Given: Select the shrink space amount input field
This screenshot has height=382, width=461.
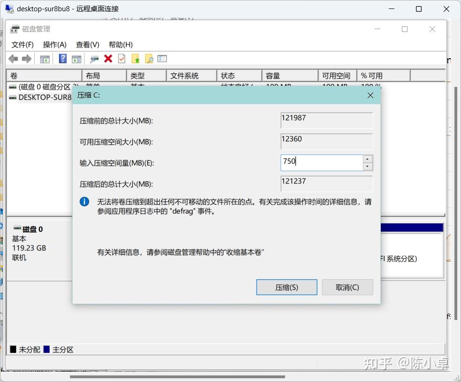Looking at the screenshot, I should pyautogui.click(x=322, y=162).
